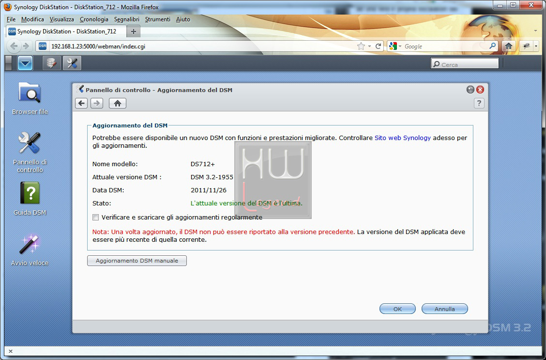Image resolution: width=546 pixels, height=360 pixels.
Task: Click Aggiornamento DSM manuale button
Action: point(137,261)
